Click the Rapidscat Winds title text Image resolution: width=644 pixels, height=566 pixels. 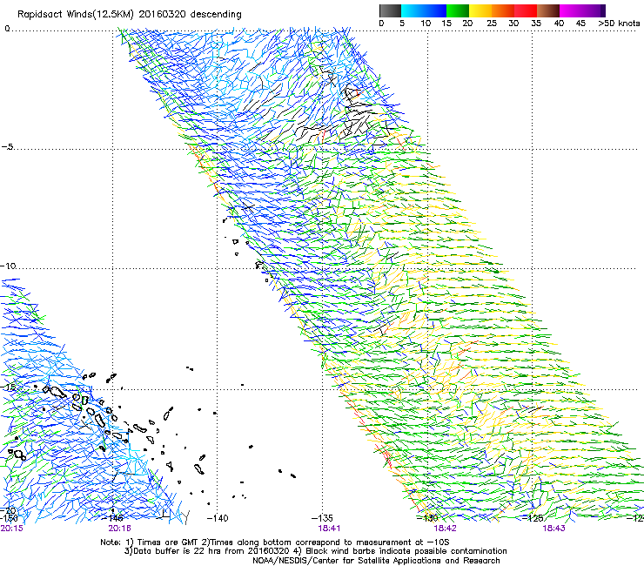pos(130,15)
